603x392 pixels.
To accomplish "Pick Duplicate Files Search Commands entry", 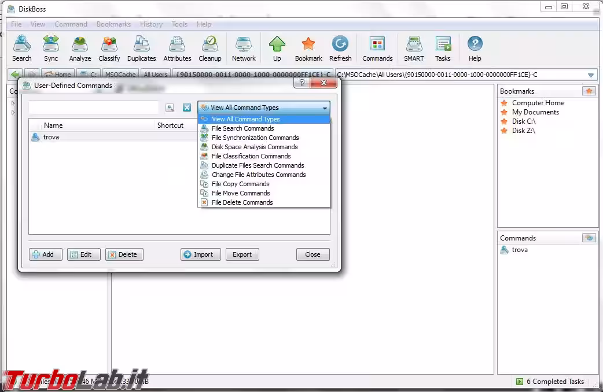I will [258, 165].
